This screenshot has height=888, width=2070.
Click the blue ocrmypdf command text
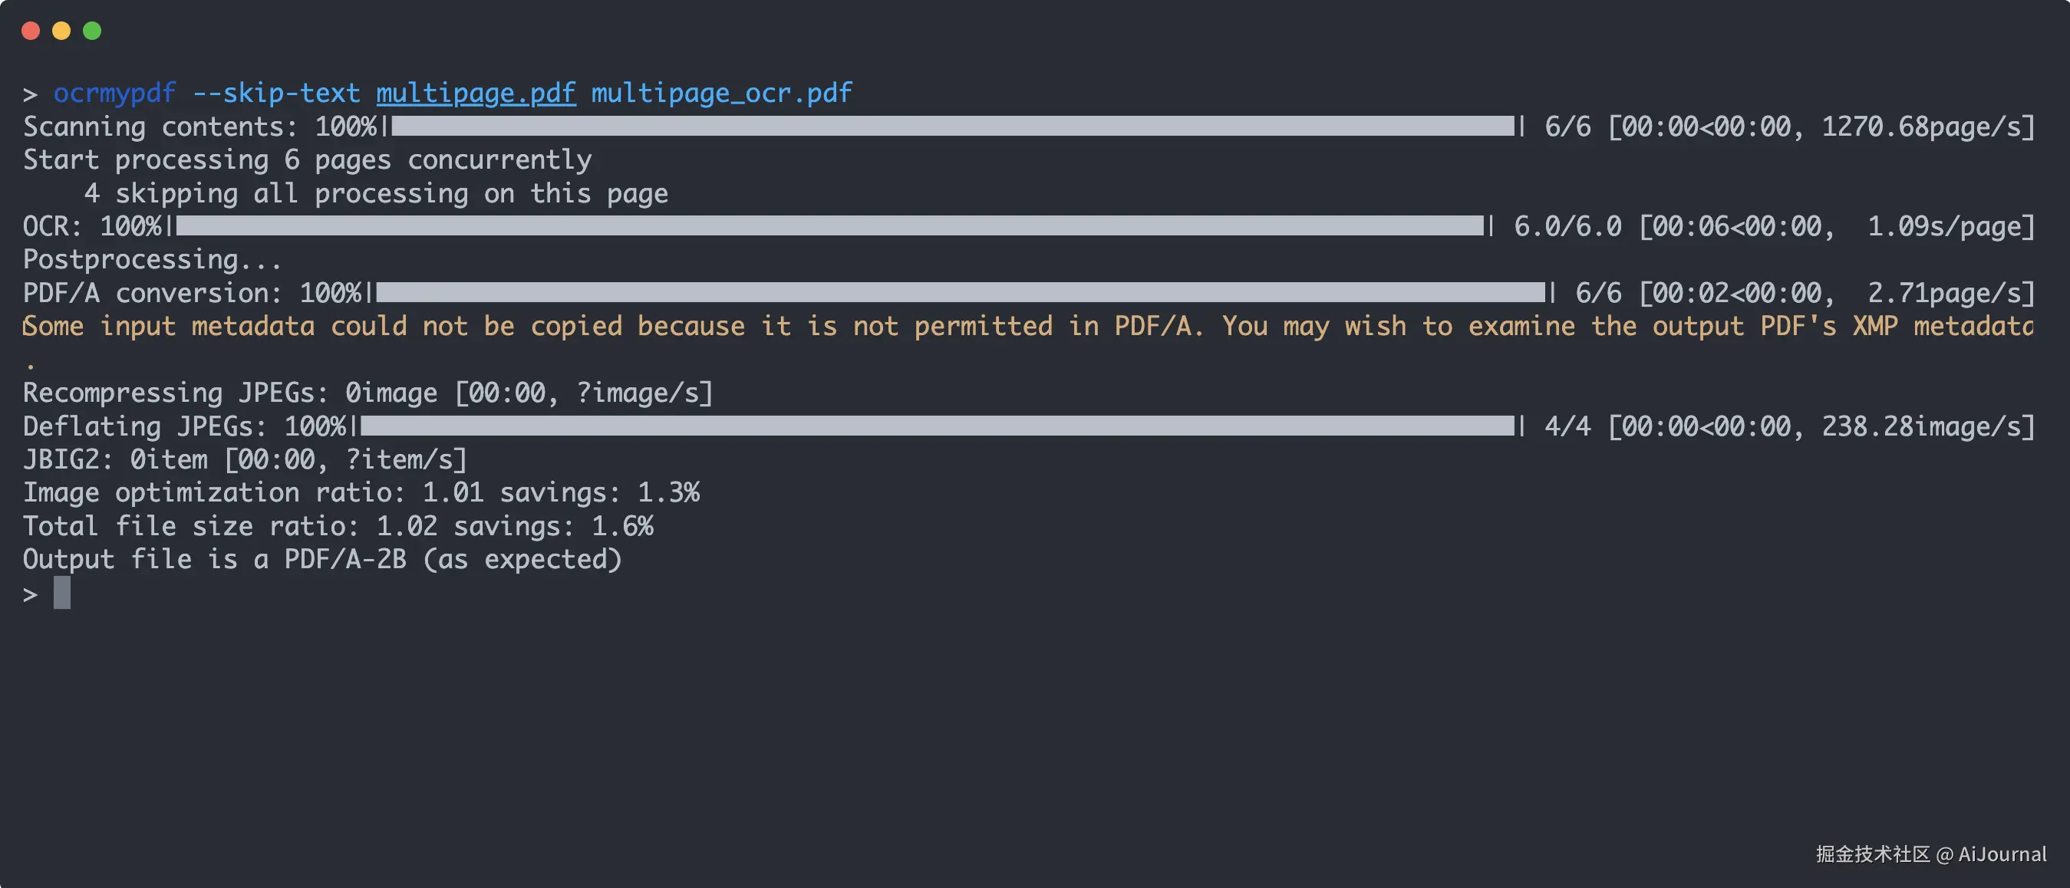(x=114, y=92)
